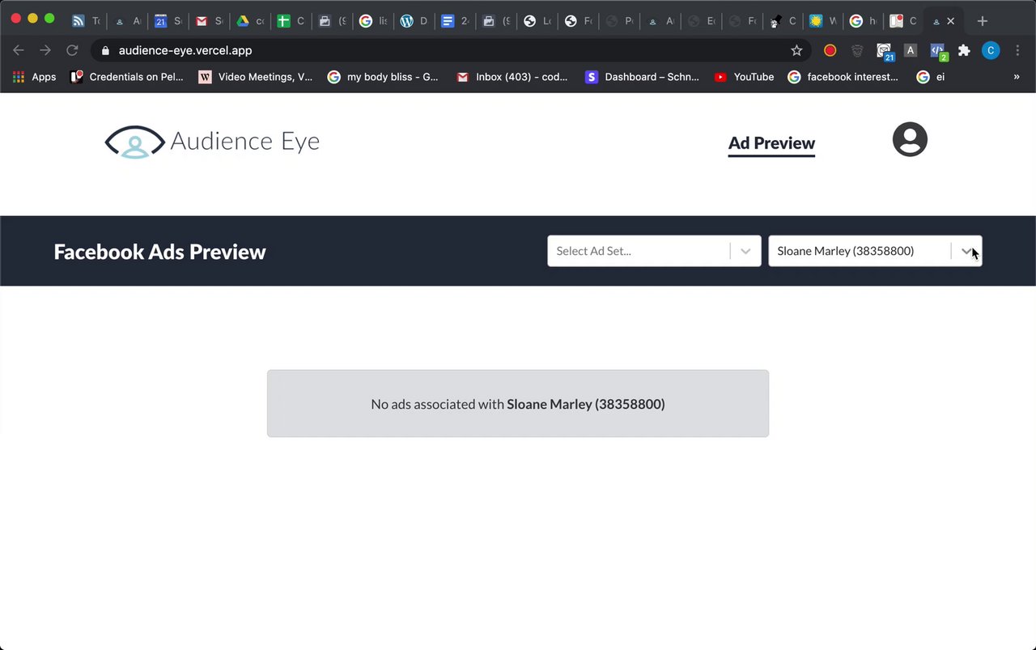
Task: Open the 'facebook interest...' bookmark
Action: pyautogui.click(x=843, y=77)
